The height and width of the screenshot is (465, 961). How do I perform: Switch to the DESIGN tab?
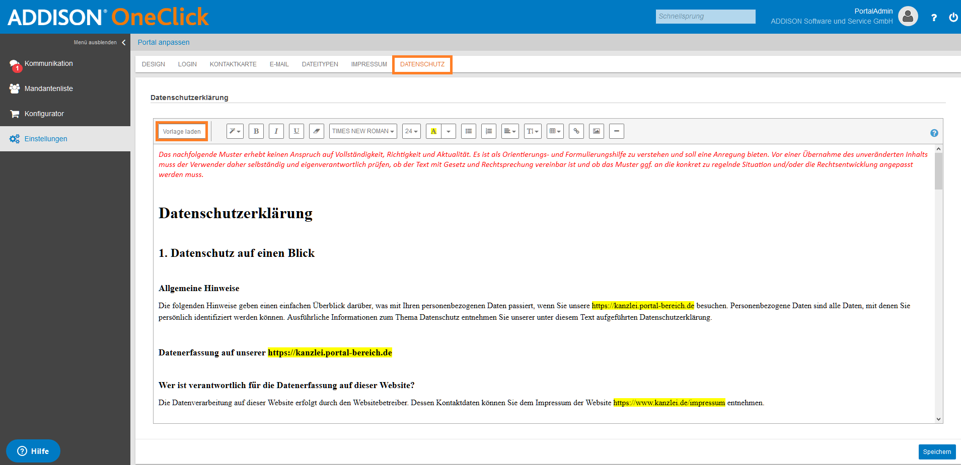(154, 64)
